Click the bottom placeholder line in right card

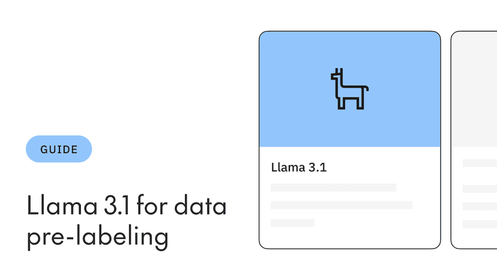pyautogui.click(x=480, y=224)
